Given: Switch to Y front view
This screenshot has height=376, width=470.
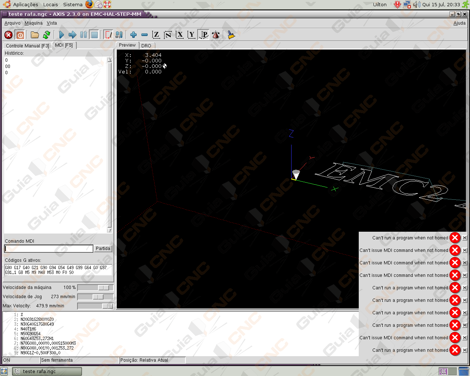Looking at the screenshot, I should [191, 35].
